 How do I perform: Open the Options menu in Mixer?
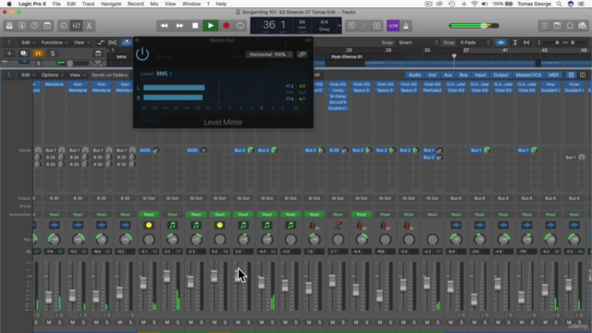click(52, 75)
